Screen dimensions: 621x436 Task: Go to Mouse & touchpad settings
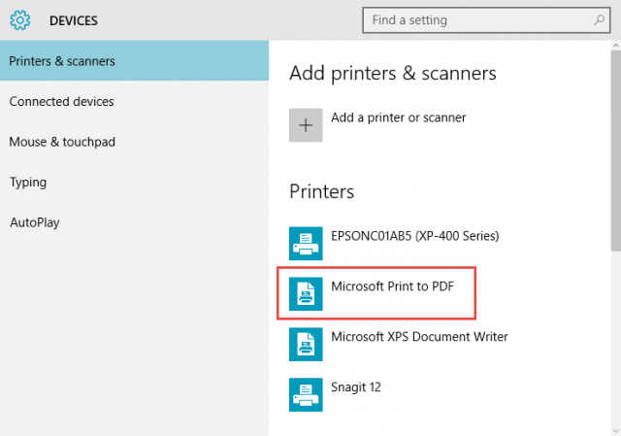[62, 142]
